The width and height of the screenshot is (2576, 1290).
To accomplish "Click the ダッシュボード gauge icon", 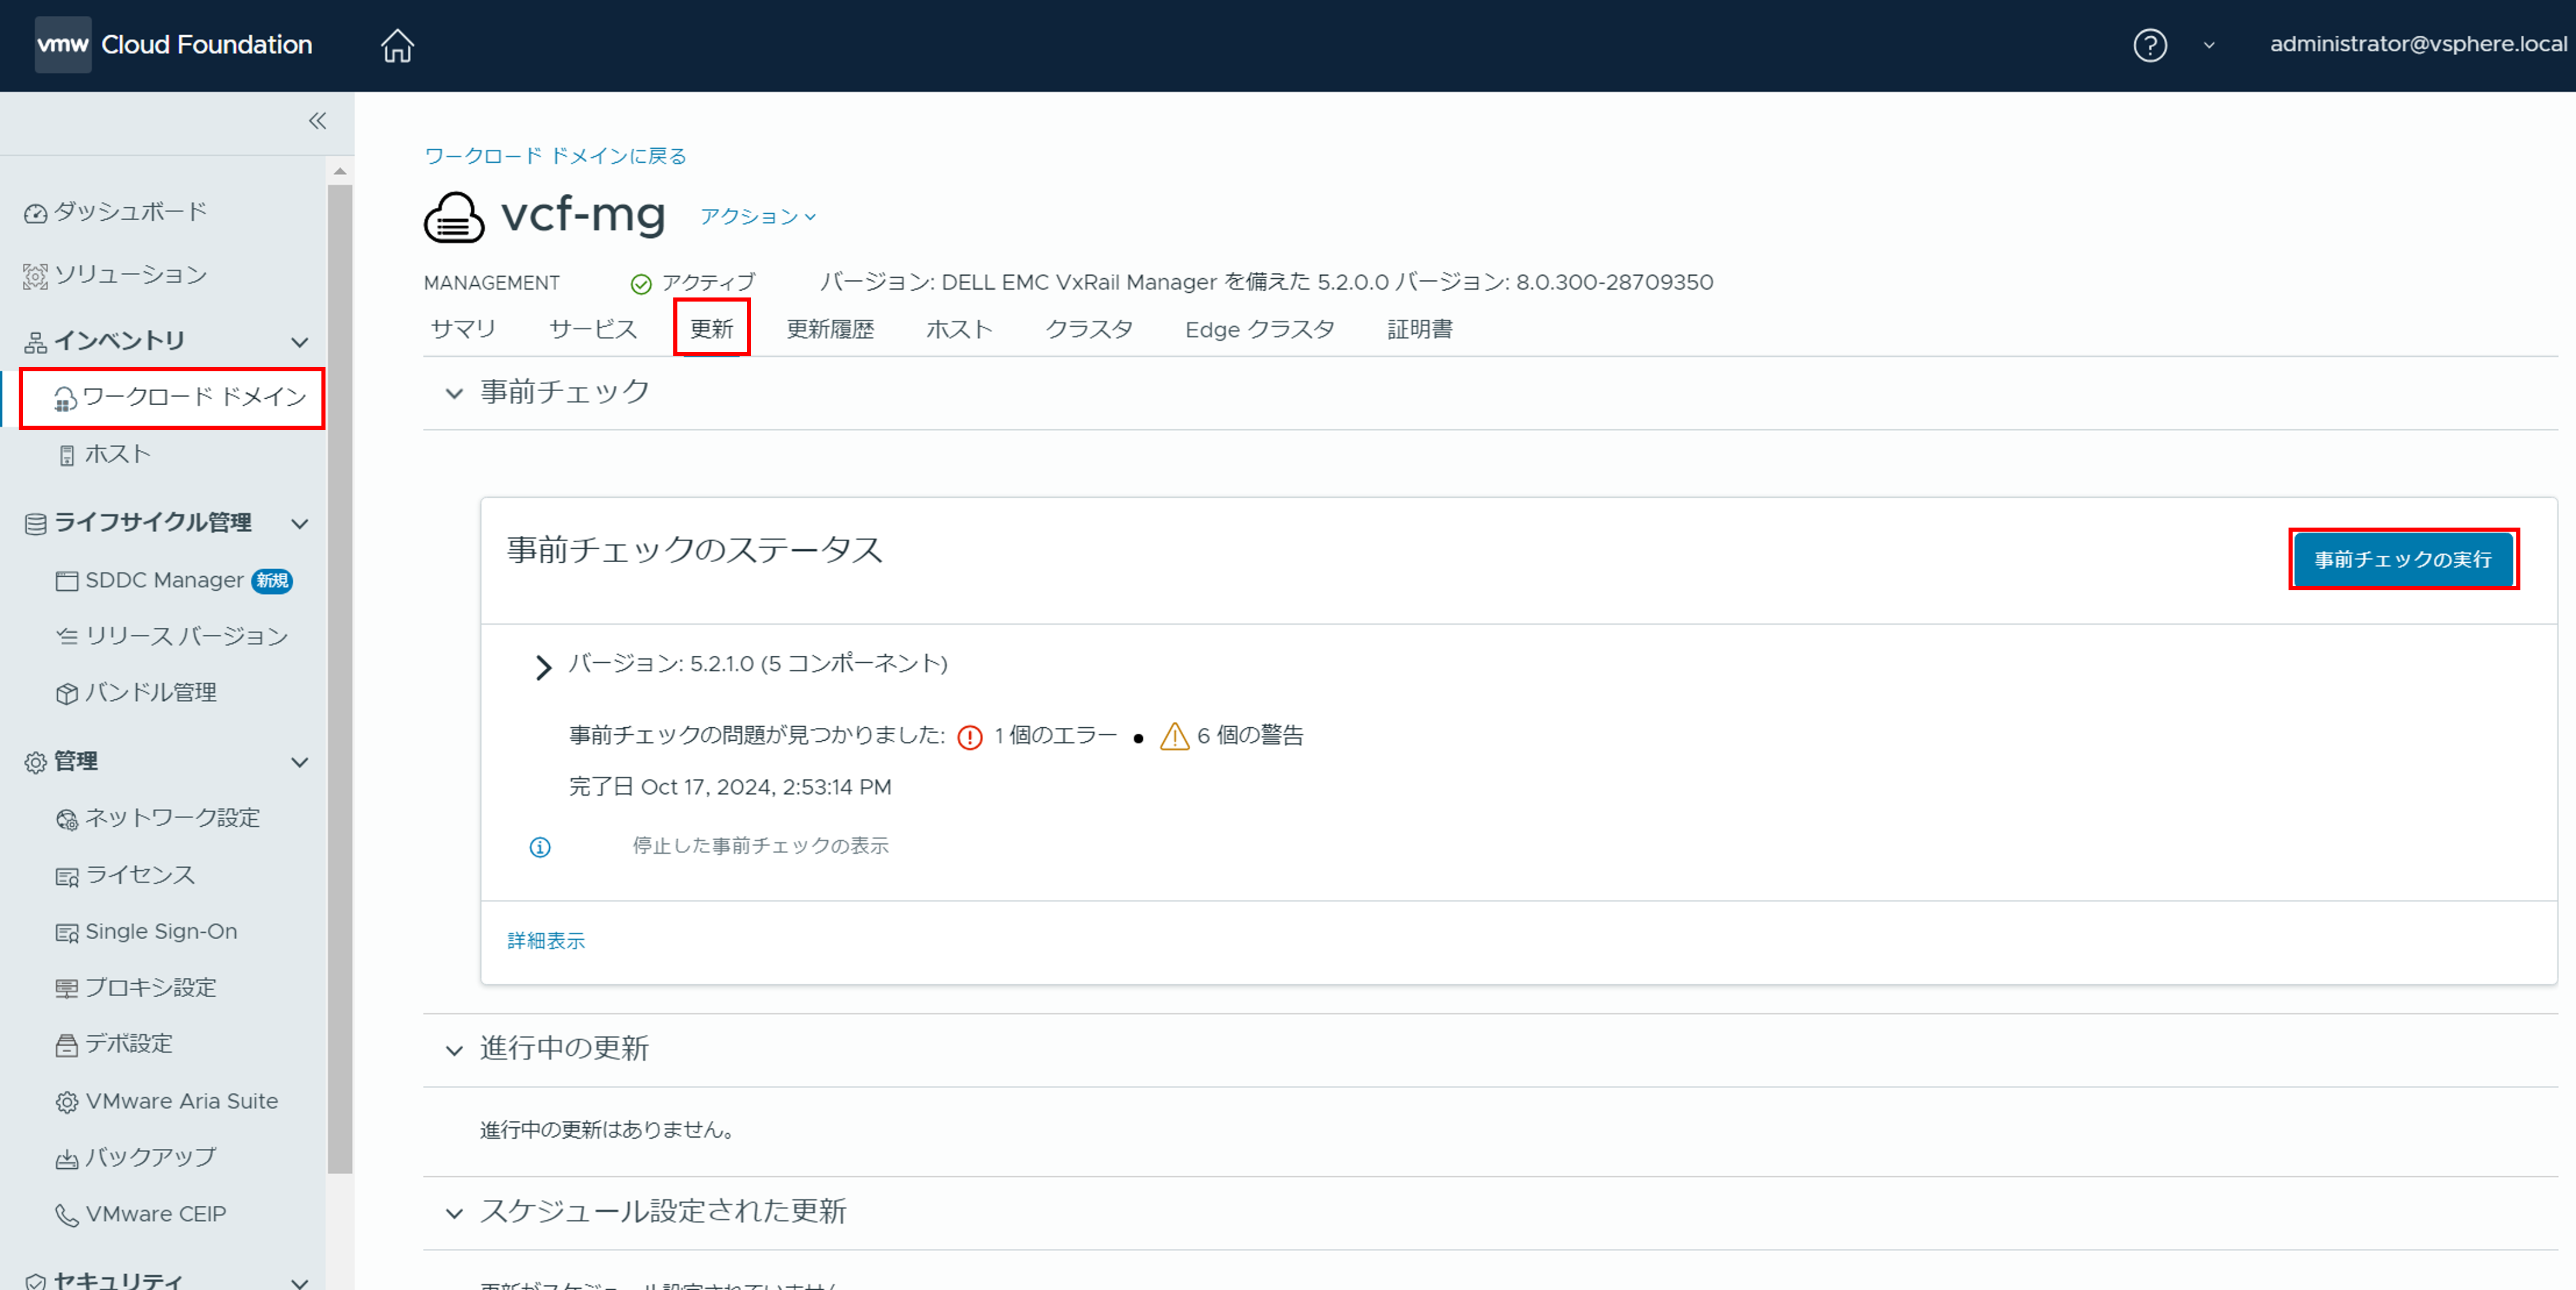I will point(35,213).
